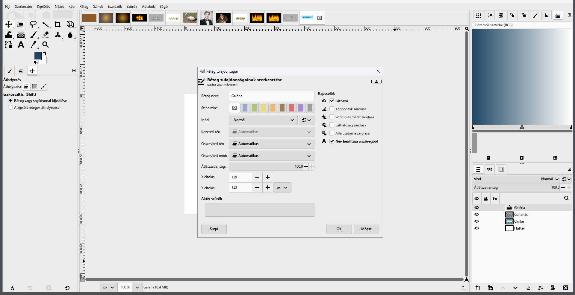The height and width of the screenshot is (295, 575).
Task: Select the Paths tool
Action: click(9, 45)
